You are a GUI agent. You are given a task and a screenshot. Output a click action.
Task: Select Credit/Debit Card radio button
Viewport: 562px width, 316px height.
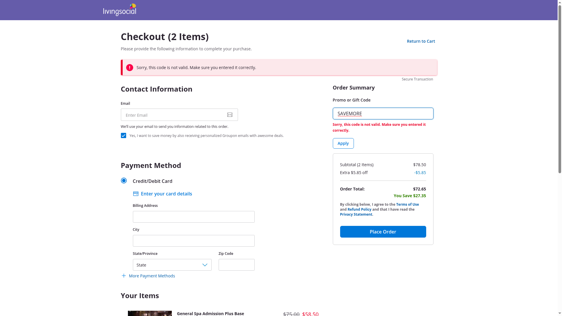124,181
